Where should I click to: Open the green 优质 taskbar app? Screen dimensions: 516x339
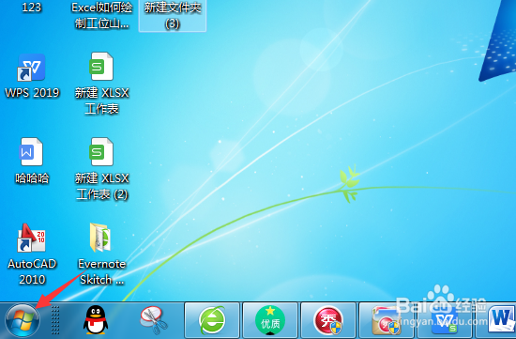click(x=270, y=320)
